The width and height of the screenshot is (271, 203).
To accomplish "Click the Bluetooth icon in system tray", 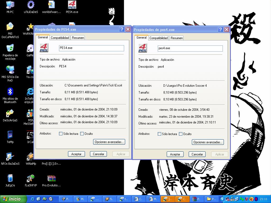I will pos(256,199).
